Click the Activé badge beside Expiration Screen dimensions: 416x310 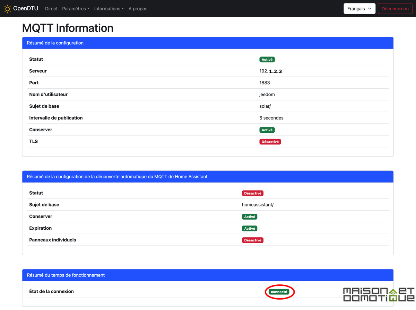[x=250, y=229]
